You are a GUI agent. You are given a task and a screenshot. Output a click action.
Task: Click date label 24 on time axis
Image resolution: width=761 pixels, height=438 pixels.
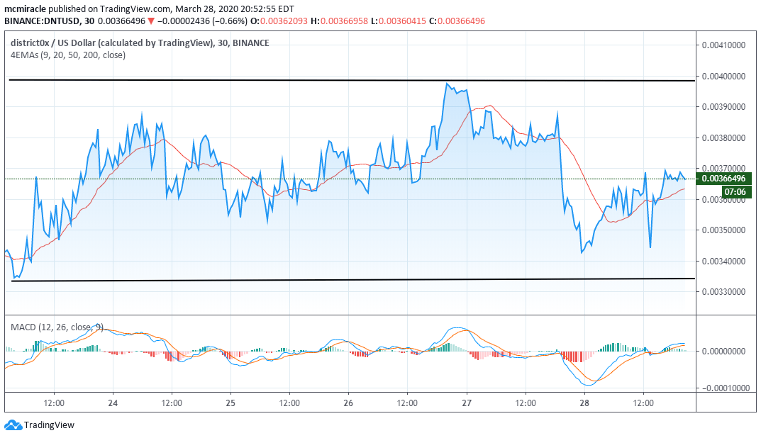tap(113, 403)
